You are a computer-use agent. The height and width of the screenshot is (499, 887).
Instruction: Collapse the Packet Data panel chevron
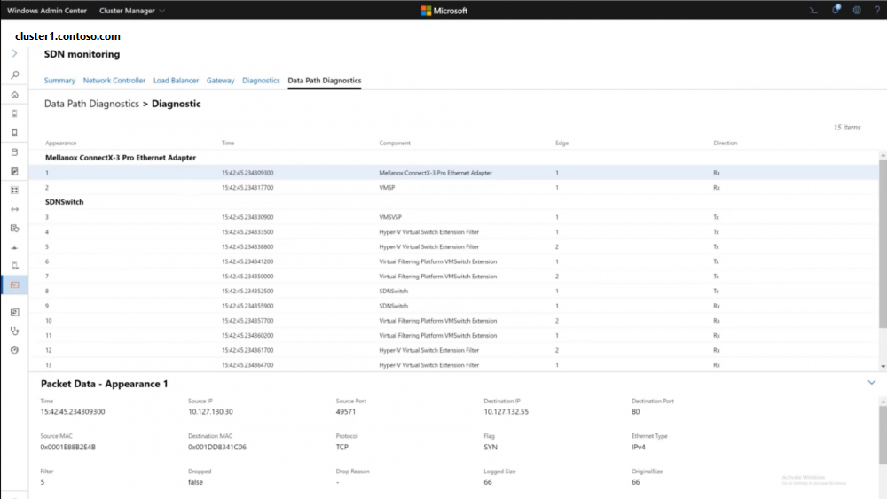point(872,383)
